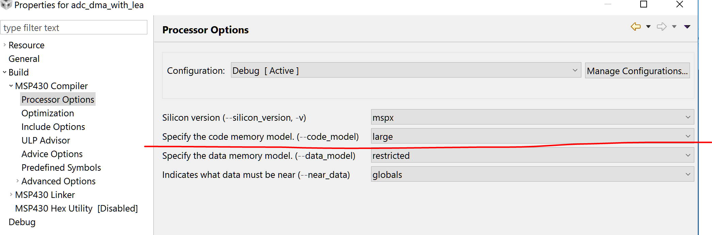Click the type filter text field
The image size is (712, 235).
(74, 28)
